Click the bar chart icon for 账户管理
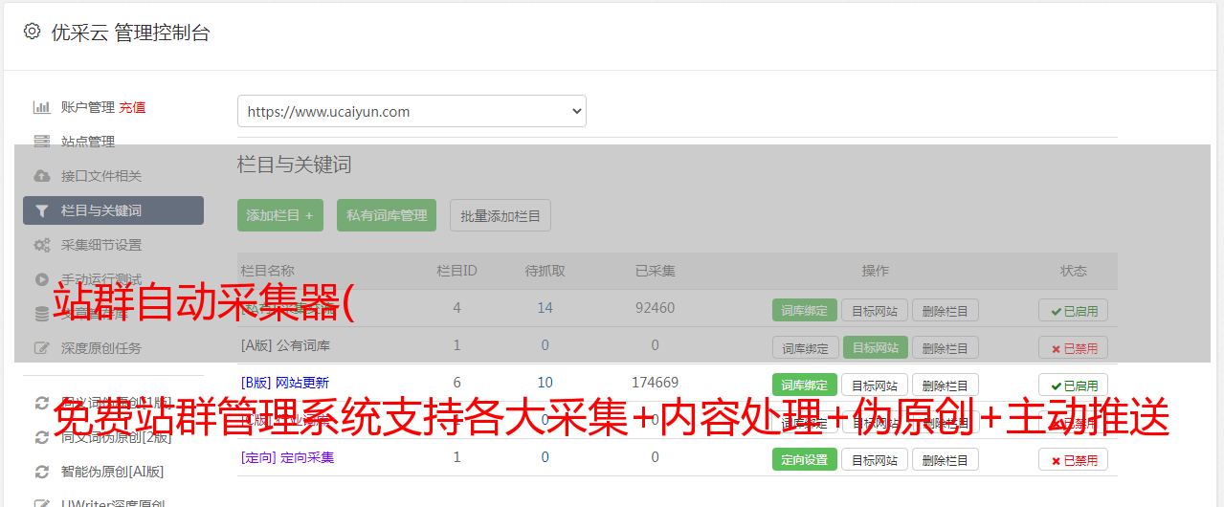The width and height of the screenshot is (1224, 507). [41, 107]
